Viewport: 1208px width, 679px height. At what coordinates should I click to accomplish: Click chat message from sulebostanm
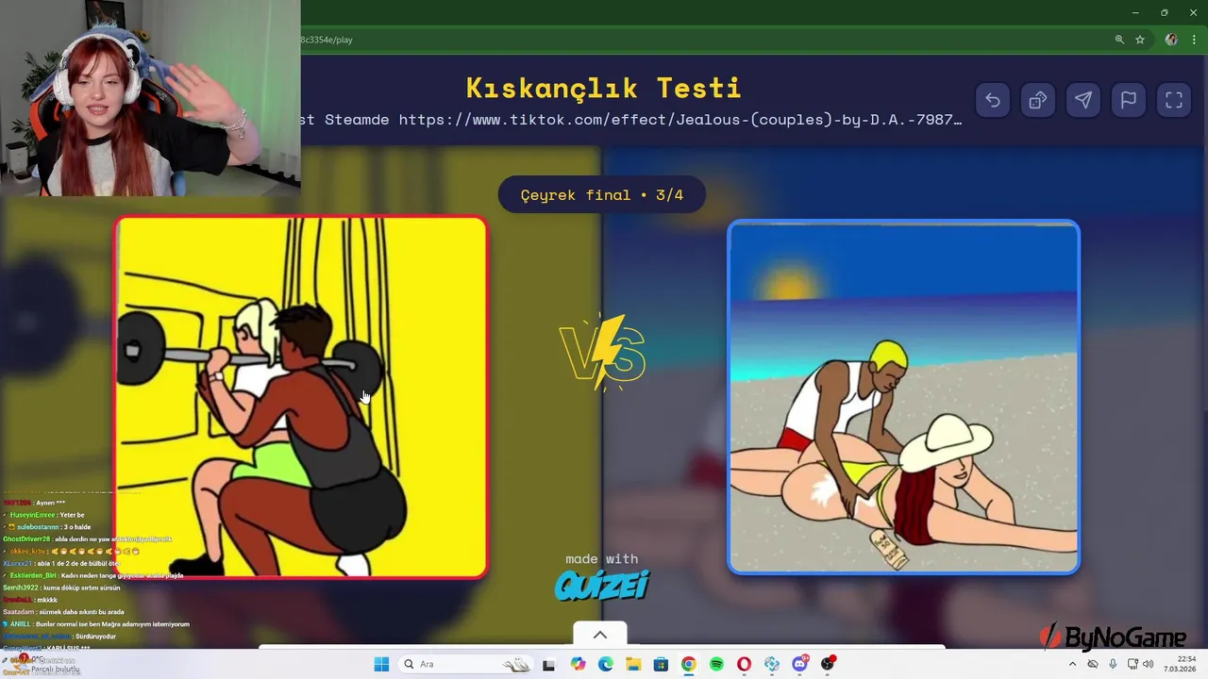[47, 527]
